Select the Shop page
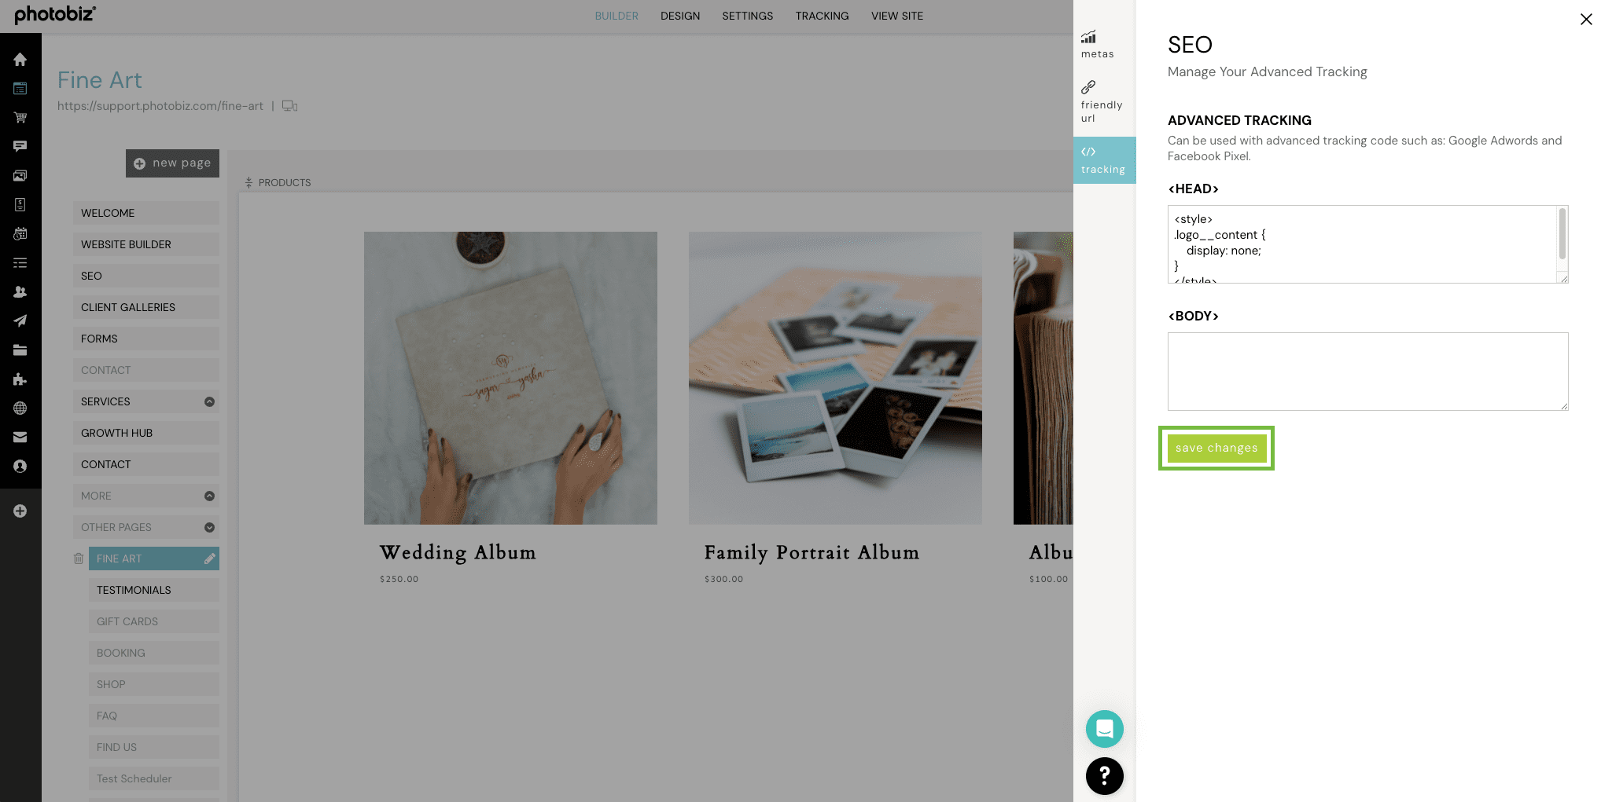Viewport: 1601px width, 802px height. coord(154,684)
